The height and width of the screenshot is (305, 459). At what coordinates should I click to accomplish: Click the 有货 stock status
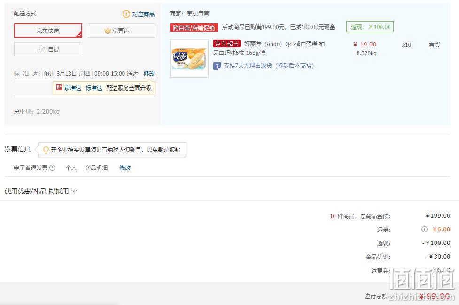coord(435,45)
